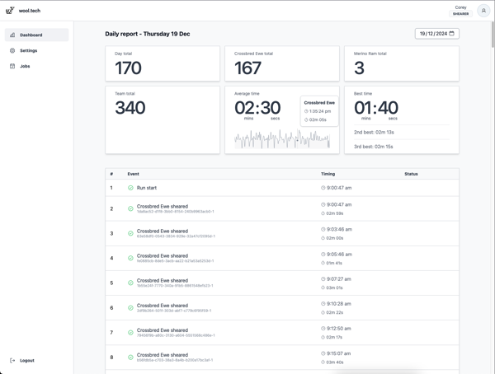Screen dimensions: 495x374
Task: Open the user profile avatar icon
Action: click(x=483, y=11)
